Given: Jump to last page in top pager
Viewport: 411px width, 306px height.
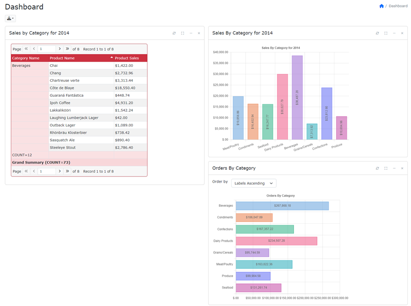Looking at the screenshot, I should pos(67,49).
